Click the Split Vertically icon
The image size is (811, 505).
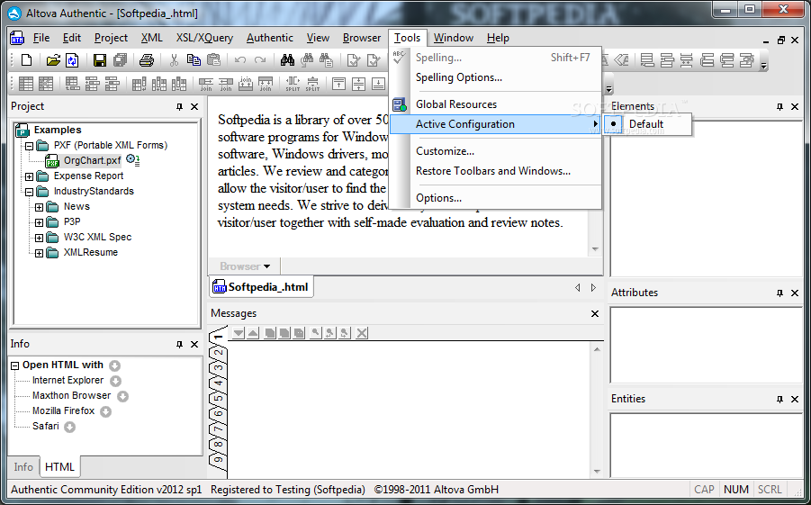(x=312, y=84)
